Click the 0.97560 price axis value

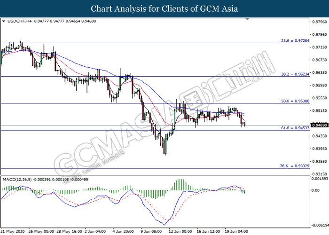pyautogui.click(x=320, y=34)
